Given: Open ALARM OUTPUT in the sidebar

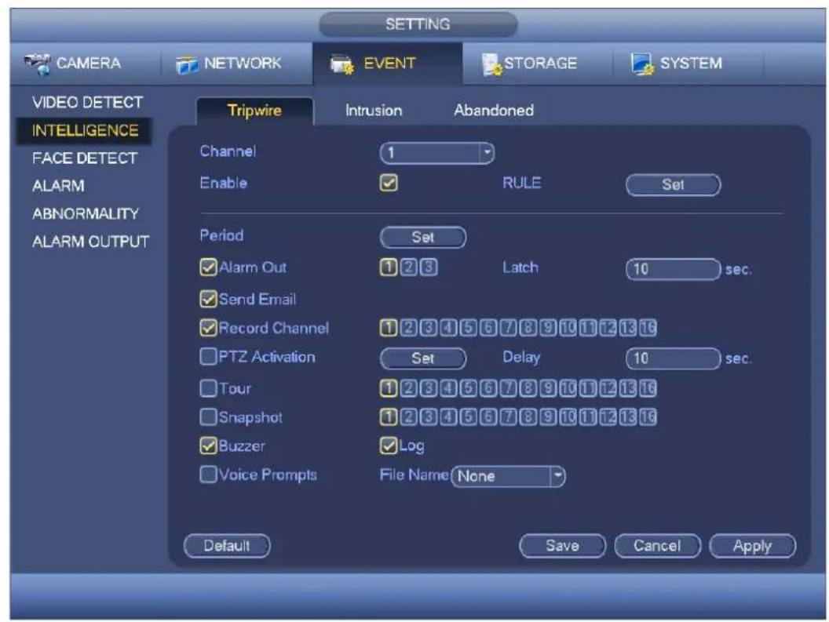Looking at the screenshot, I should pyautogui.click(x=90, y=242).
